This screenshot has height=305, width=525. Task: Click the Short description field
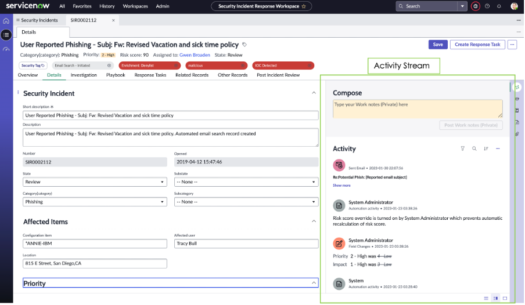[x=170, y=115]
